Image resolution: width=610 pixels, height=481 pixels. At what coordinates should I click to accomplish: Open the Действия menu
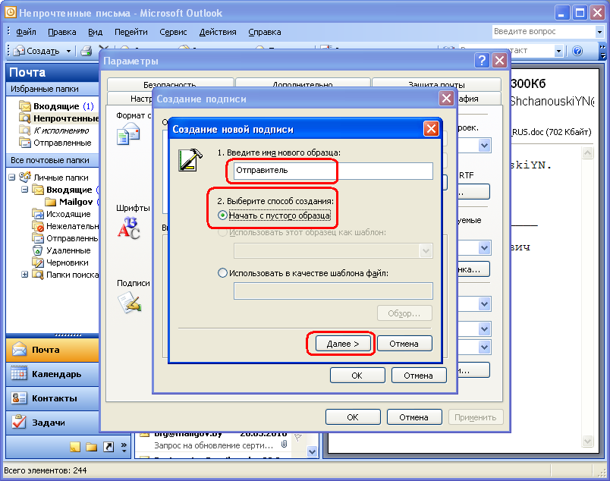pyautogui.click(x=218, y=32)
